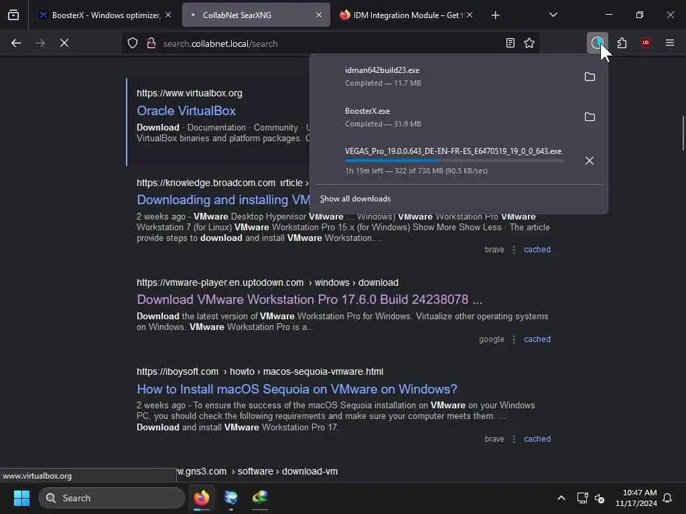This screenshot has height=514, width=686.
Task: Open the notifications bell icon
Action: [x=668, y=498]
